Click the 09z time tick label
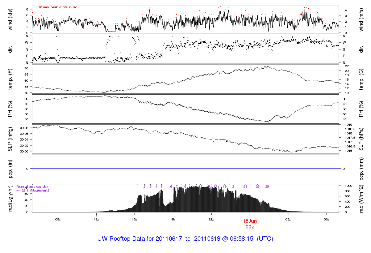The height and width of the screenshot is (253, 371). click(x=58, y=219)
